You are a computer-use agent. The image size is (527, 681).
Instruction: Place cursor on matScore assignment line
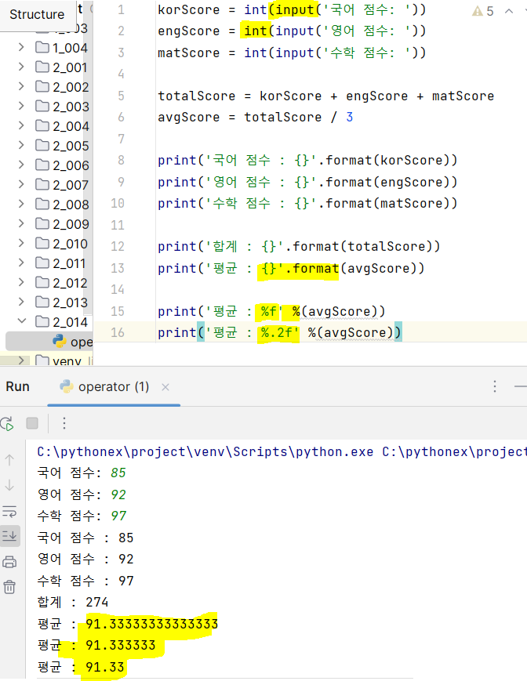[292, 53]
